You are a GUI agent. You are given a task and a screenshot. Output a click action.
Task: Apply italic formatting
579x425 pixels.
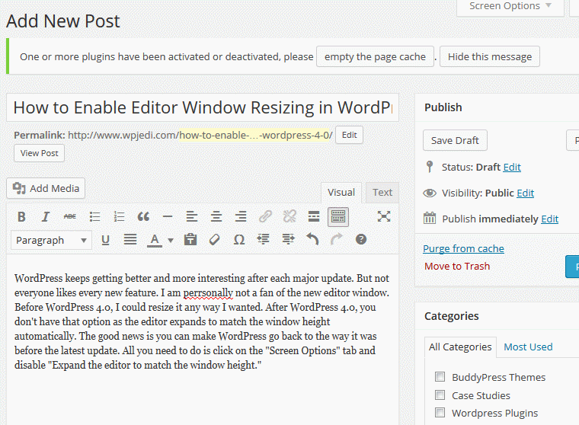46,217
